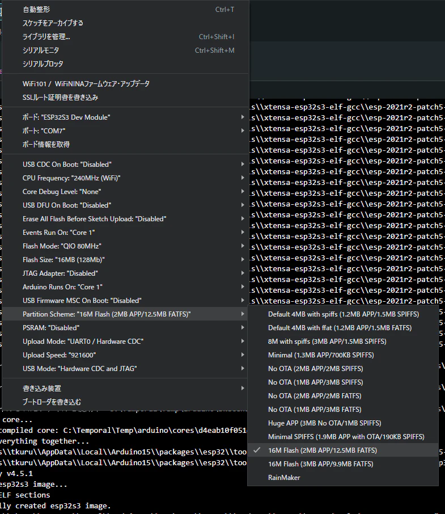The height and width of the screenshot is (514, 445).
Task: Expand USB Firmware MSC On Boot submenu
Action: point(125,300)
